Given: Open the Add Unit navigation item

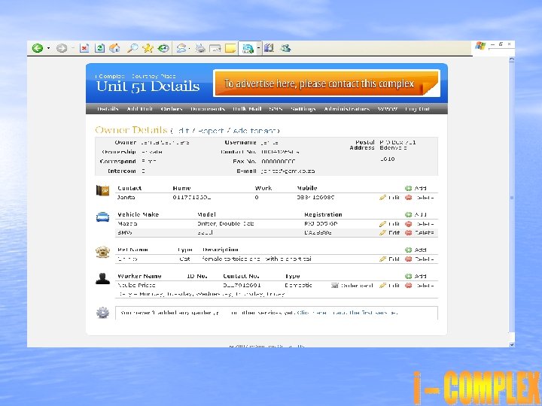Looking at the screenshot, I should tap(140, 109).
